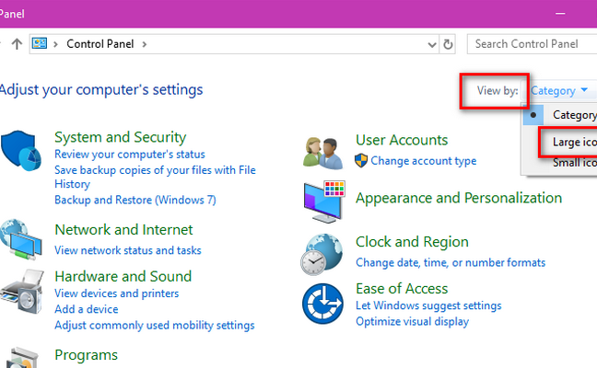
Task: Click the Search Control Panel field
Action: click(532, 44)
